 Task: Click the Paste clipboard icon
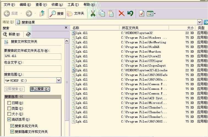(111, 13)
